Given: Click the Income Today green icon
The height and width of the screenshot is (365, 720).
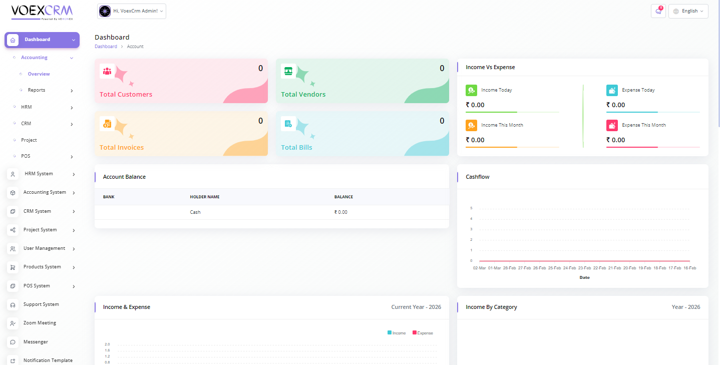Looking at the screenshot, I should 471,90.
